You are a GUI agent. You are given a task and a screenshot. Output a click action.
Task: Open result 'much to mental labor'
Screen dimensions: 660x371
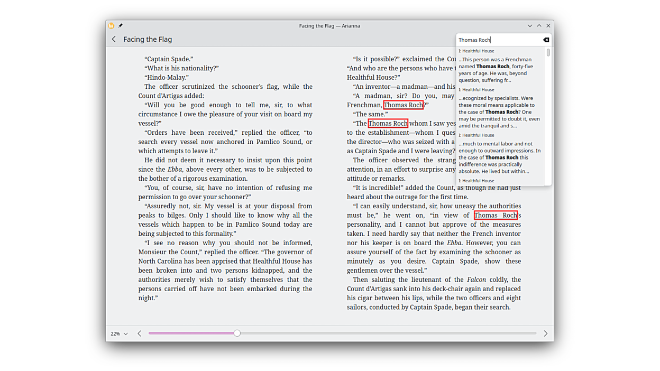click(499, 157)
